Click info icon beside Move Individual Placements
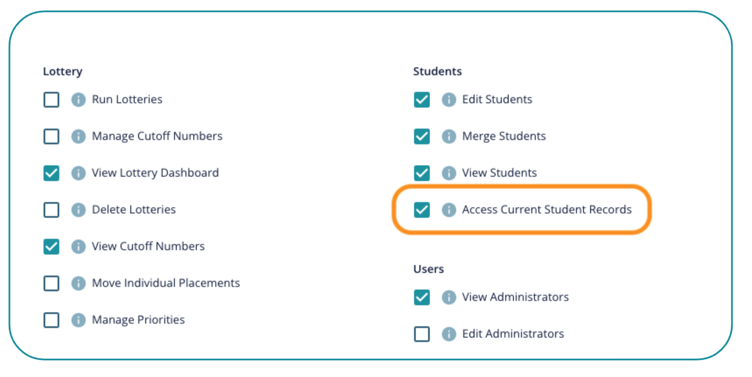The height and width of the screenshot is (377, 752). point(78,283)
